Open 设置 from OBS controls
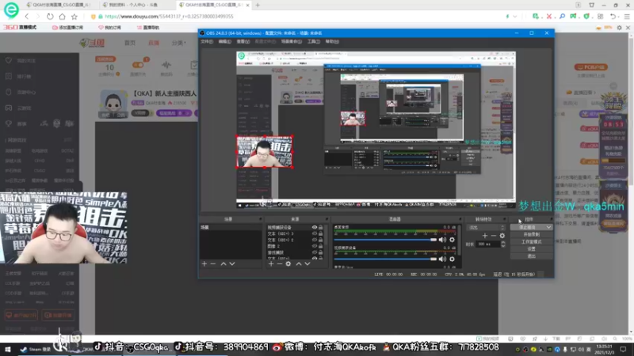This screenshot has width=634, height=356. tap(531, 249)
